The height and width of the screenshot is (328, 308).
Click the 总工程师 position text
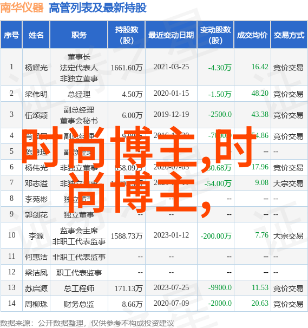tap(79, 288)
